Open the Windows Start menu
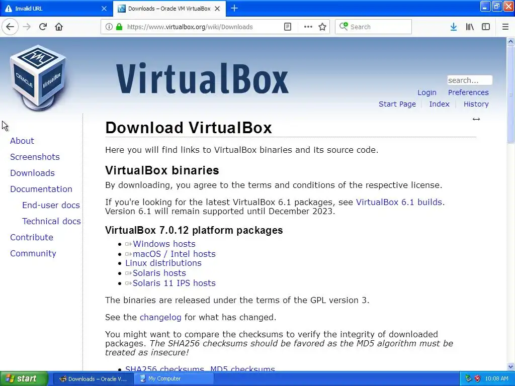Screen dimensions: 515x386 (24, 379)
